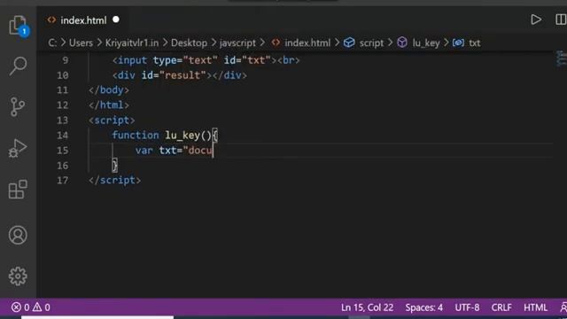Image resolution: width=567 pixels, height=319 pixels.
Task: Change language mode via HTML indicator
Action: (535, 307)
